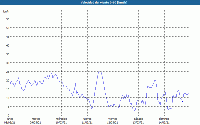Viewport: 200px width, 125px height.
Task: Click the date 11/03/21
Action: coord(87,122)
